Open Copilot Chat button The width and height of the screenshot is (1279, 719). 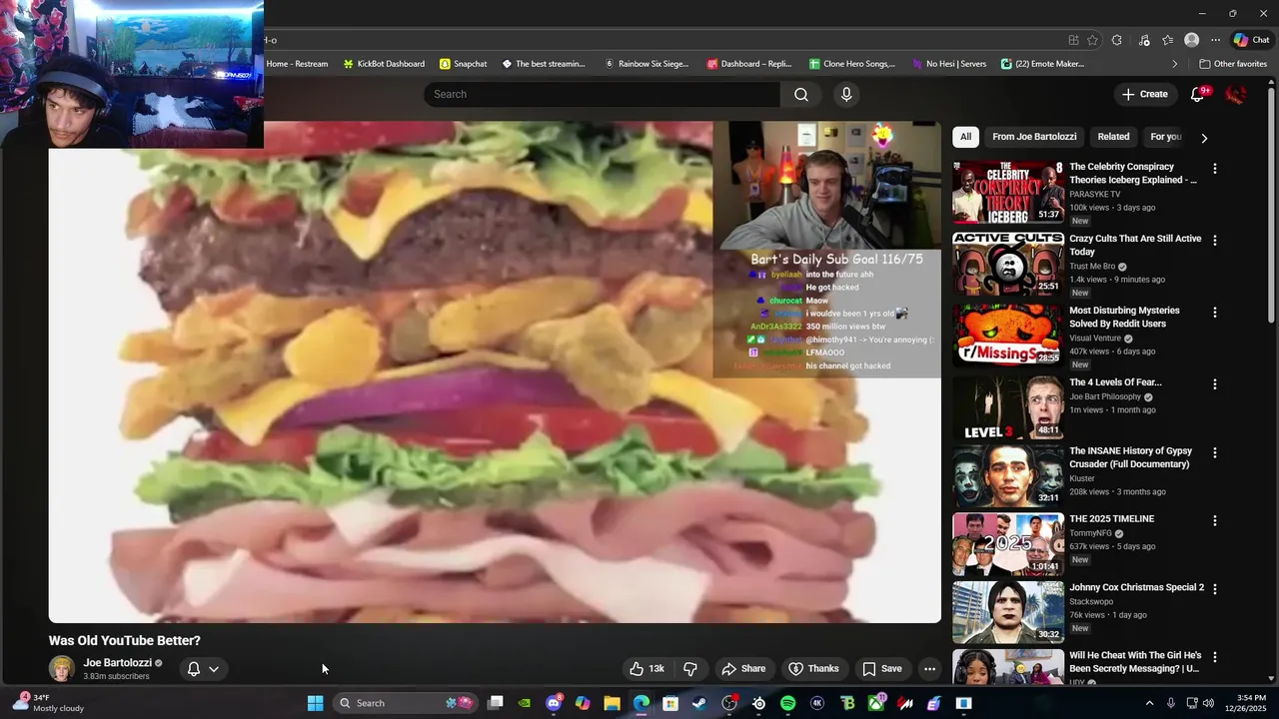pyautogui.click(x=1251, y=40)
